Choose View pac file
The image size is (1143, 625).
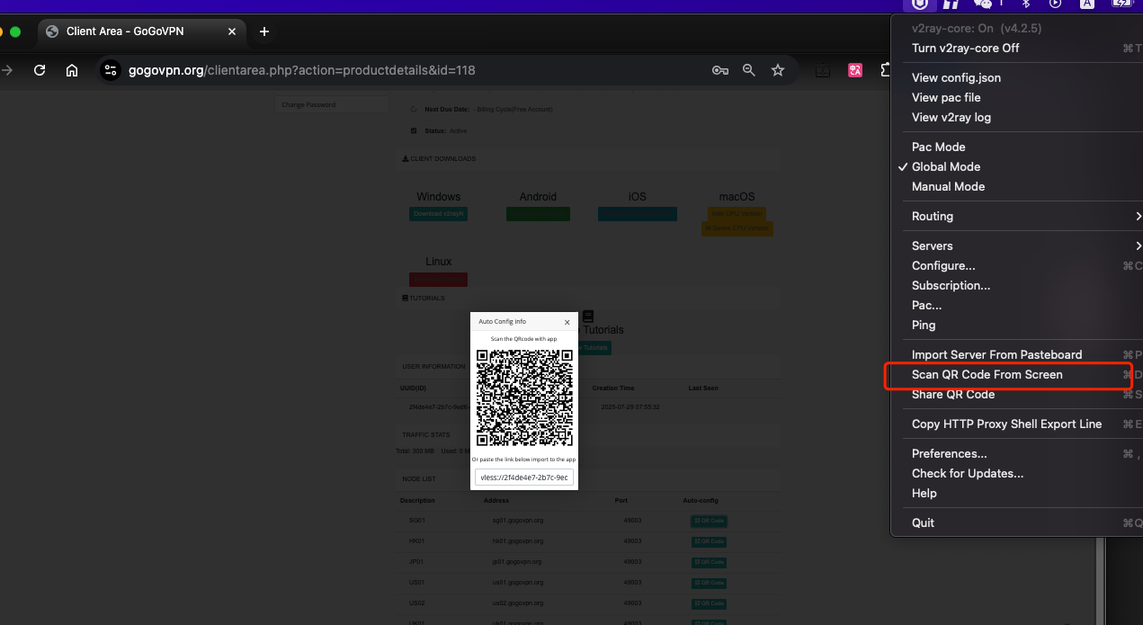pyautogui.click(x=946, y=98)
